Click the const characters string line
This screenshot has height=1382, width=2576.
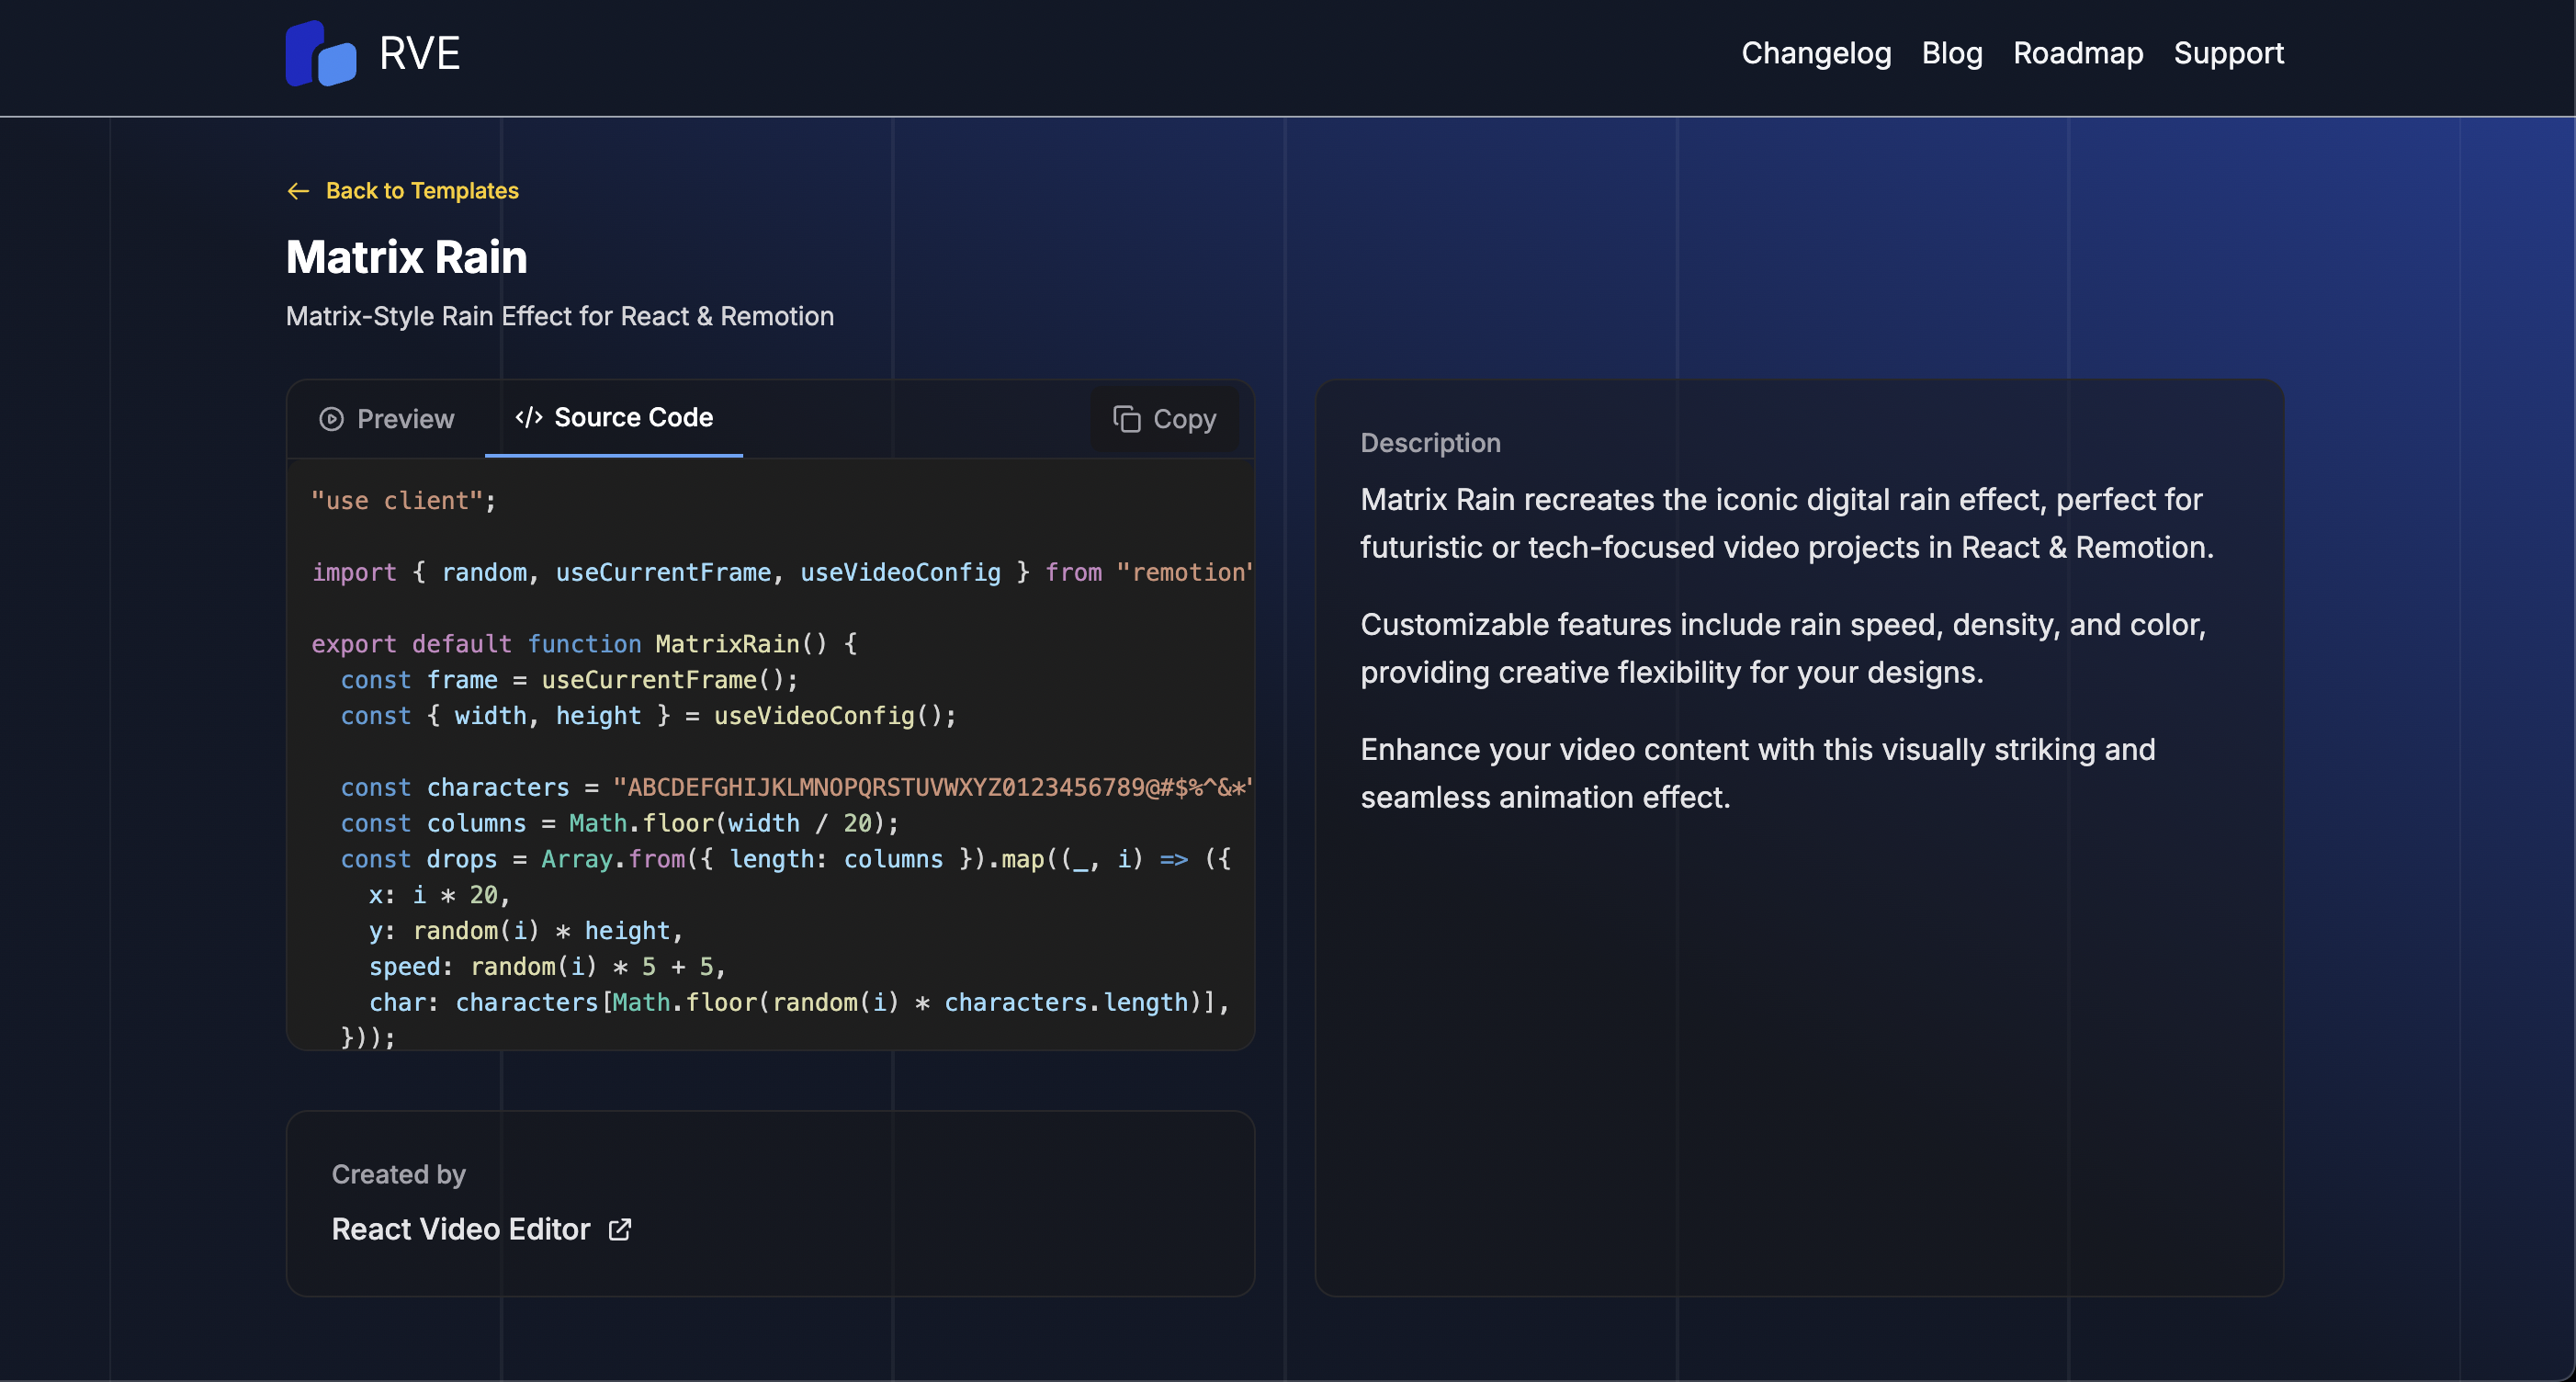tap(796, 788)
